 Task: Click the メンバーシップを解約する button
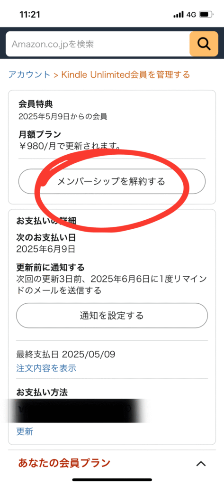[112, 181]
